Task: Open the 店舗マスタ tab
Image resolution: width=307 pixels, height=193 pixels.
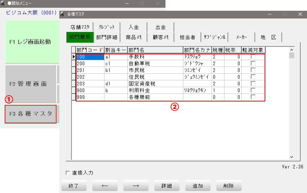Action: [80, 27]
